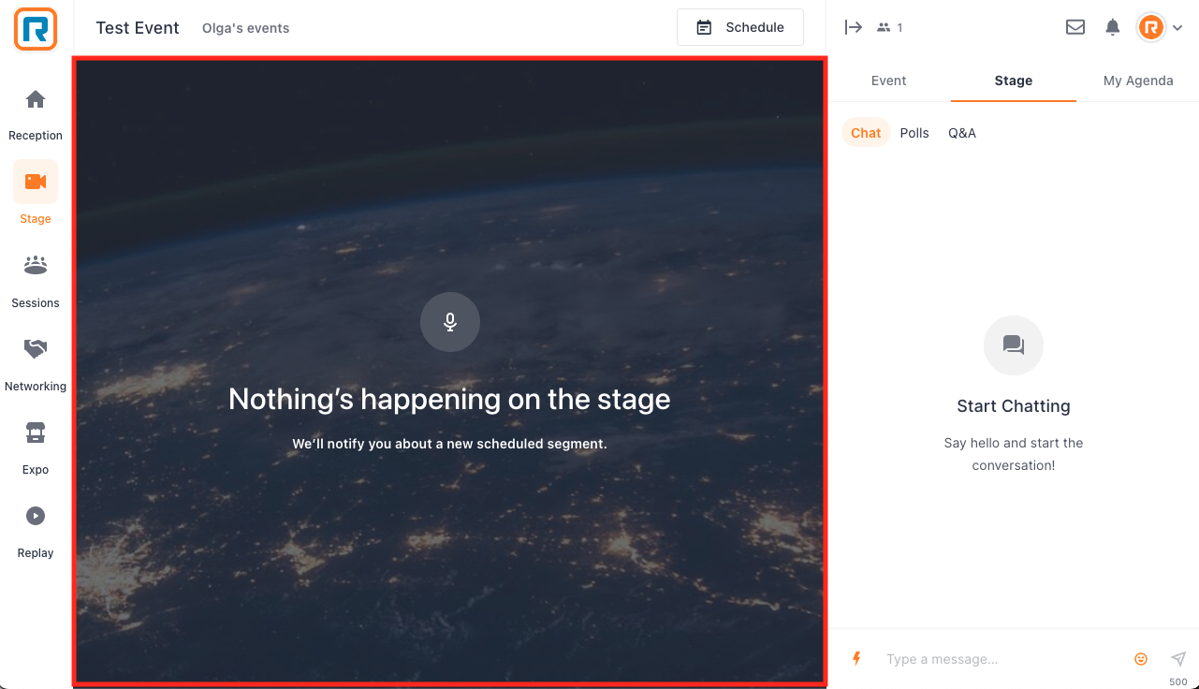Click the 500 character counter
This screenshot has height=689, width=1199.
(1178, 682)
